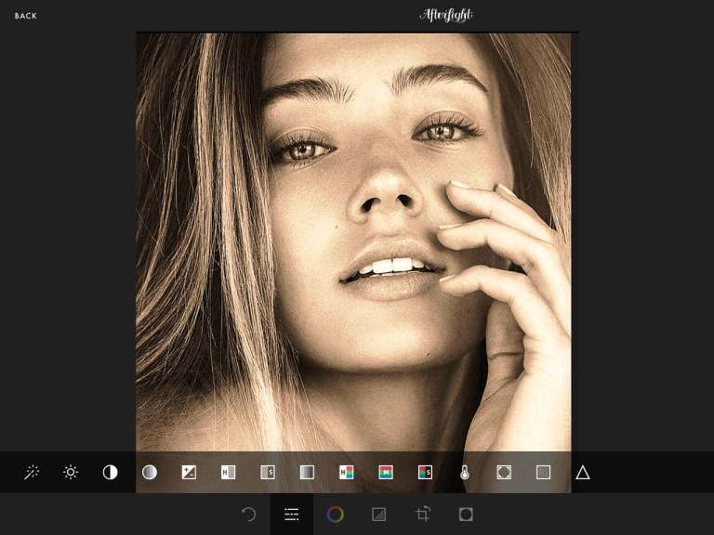Switch to the adjustments sliders tab
This screenshot has width=714, height=535.
coord(292,515)
